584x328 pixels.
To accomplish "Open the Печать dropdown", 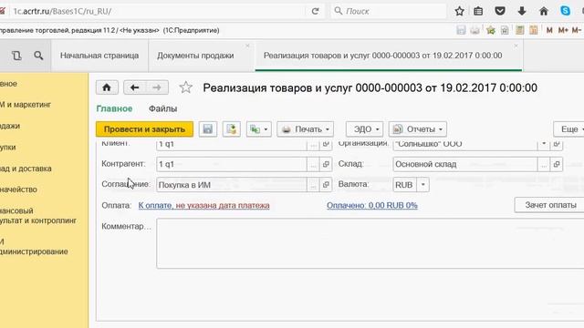I will point(305,129).
